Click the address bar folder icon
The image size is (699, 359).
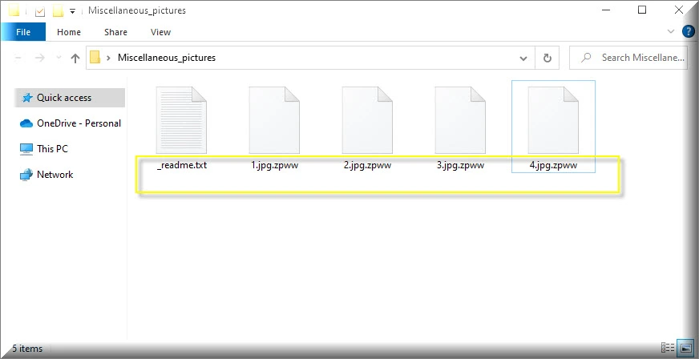(95, 58)
